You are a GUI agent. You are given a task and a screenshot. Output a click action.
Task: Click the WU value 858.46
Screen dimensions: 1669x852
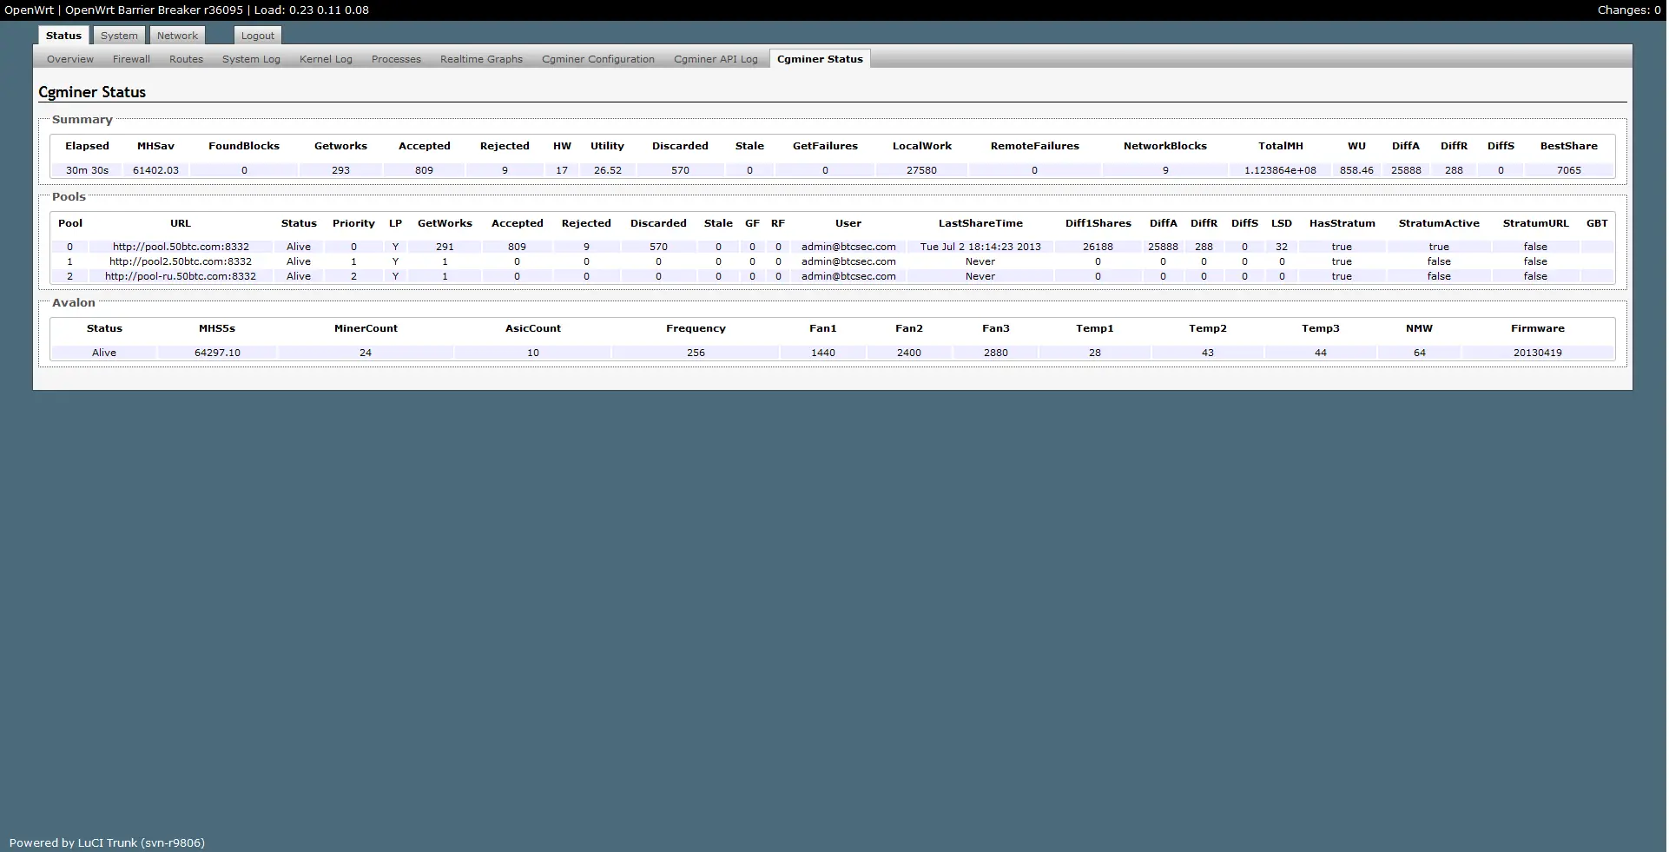[x=1356, y=170]
